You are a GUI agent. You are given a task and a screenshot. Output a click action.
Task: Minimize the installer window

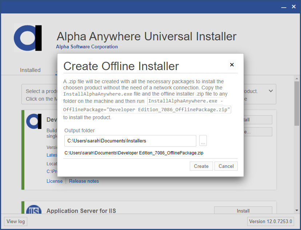click(x=284, y=7)
